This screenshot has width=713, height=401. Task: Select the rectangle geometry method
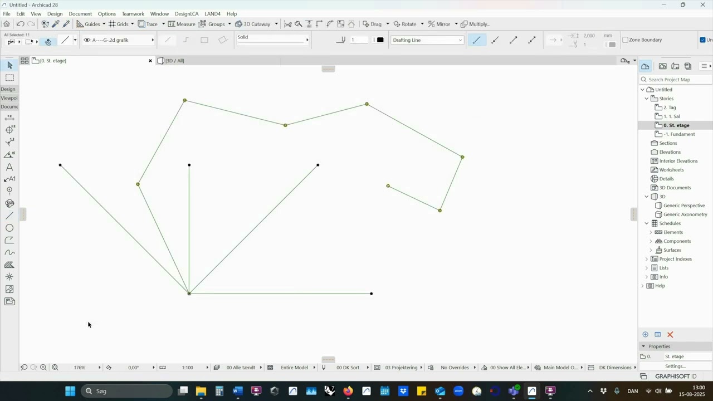click(x=204, y=40)
